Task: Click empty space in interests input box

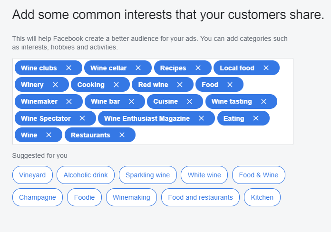Action: (214, 135)
